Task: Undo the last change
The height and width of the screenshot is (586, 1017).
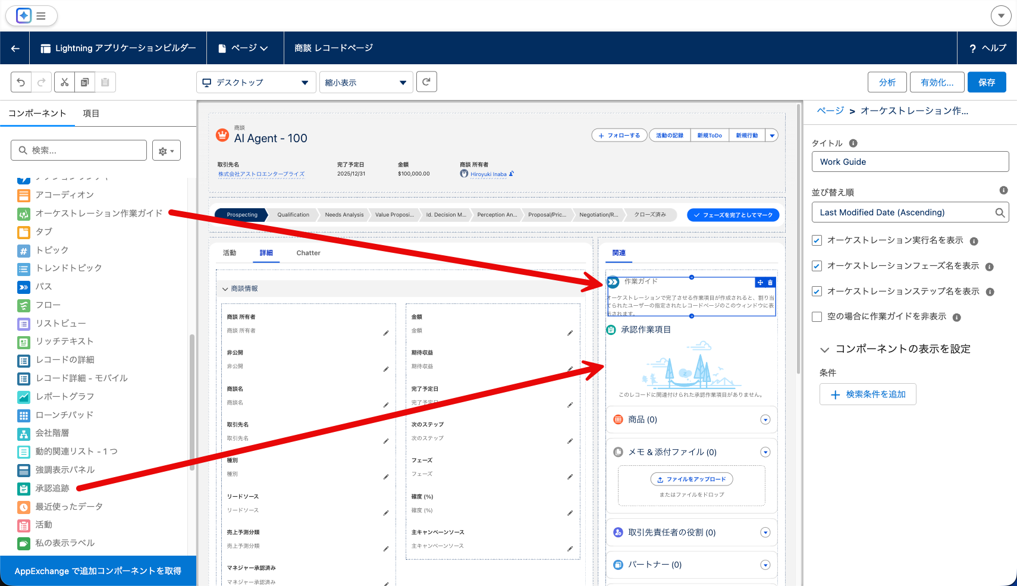Action: (x=21, y=82)
